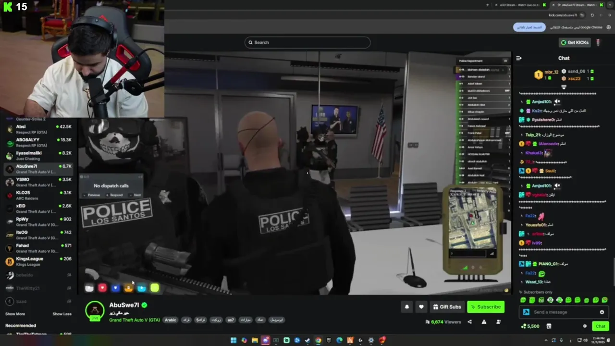Click the Subscribe button
This screenshot has height=346, width=615.
click(x=485, y=307)
